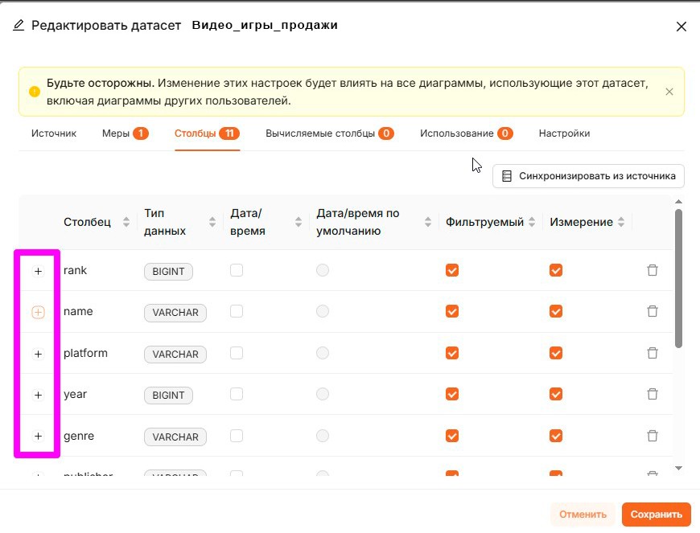Select default datetime radio for year
The height and width of the screenshot is (533, 700).
(x=323, y=395)
